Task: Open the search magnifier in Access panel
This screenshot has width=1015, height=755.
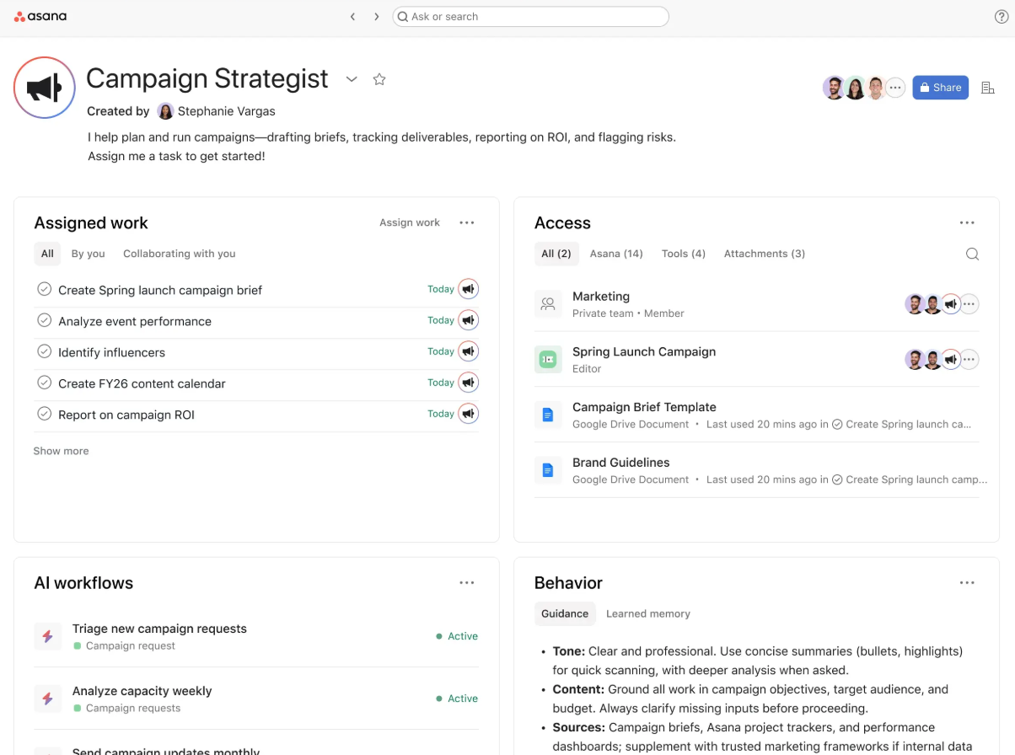Action: (972, 253)
